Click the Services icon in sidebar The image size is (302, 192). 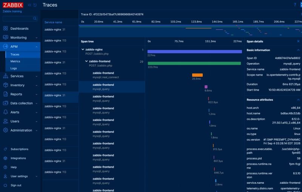[x=6, y=76]
